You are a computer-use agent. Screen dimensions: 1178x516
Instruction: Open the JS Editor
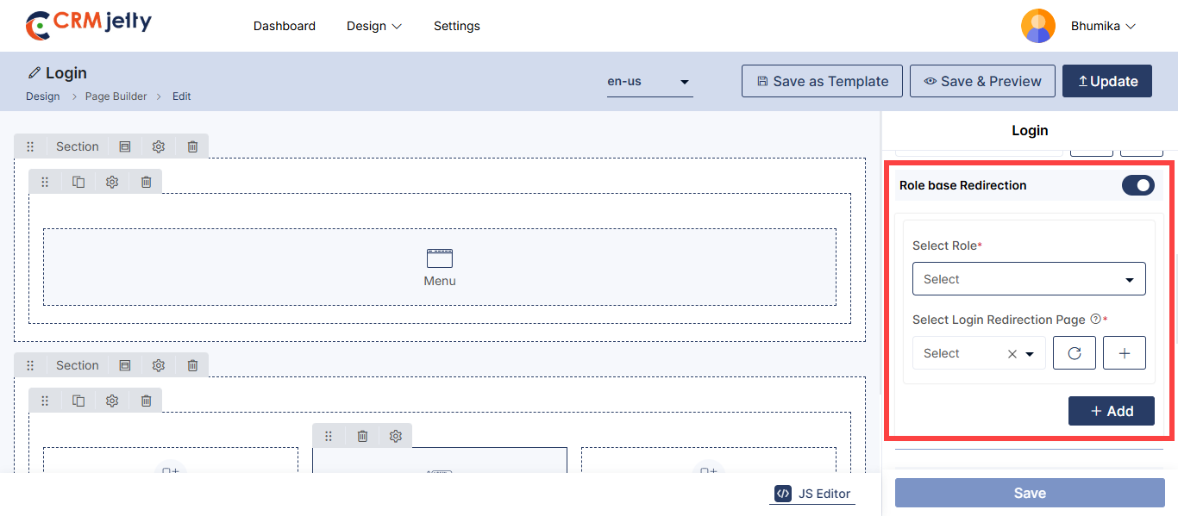click(x=812, y=494)
